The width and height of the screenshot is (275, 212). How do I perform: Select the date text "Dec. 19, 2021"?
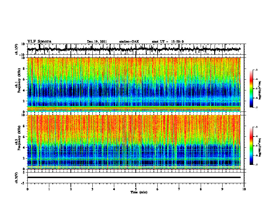(x=97, y=42)
